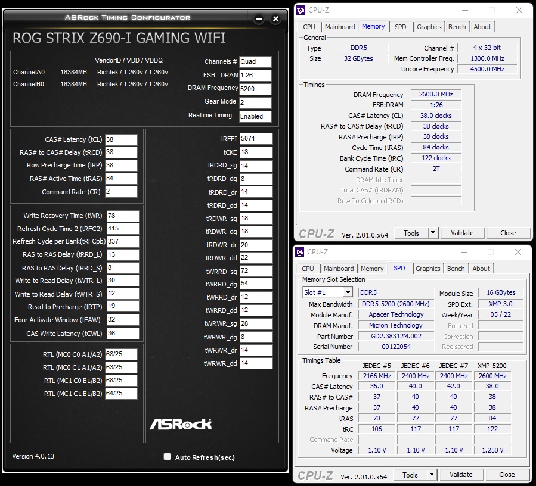Click the RAS# Active Time (tRAS) field
The image size is (536, 486).
pyautogui.click(x=121, y=178)
